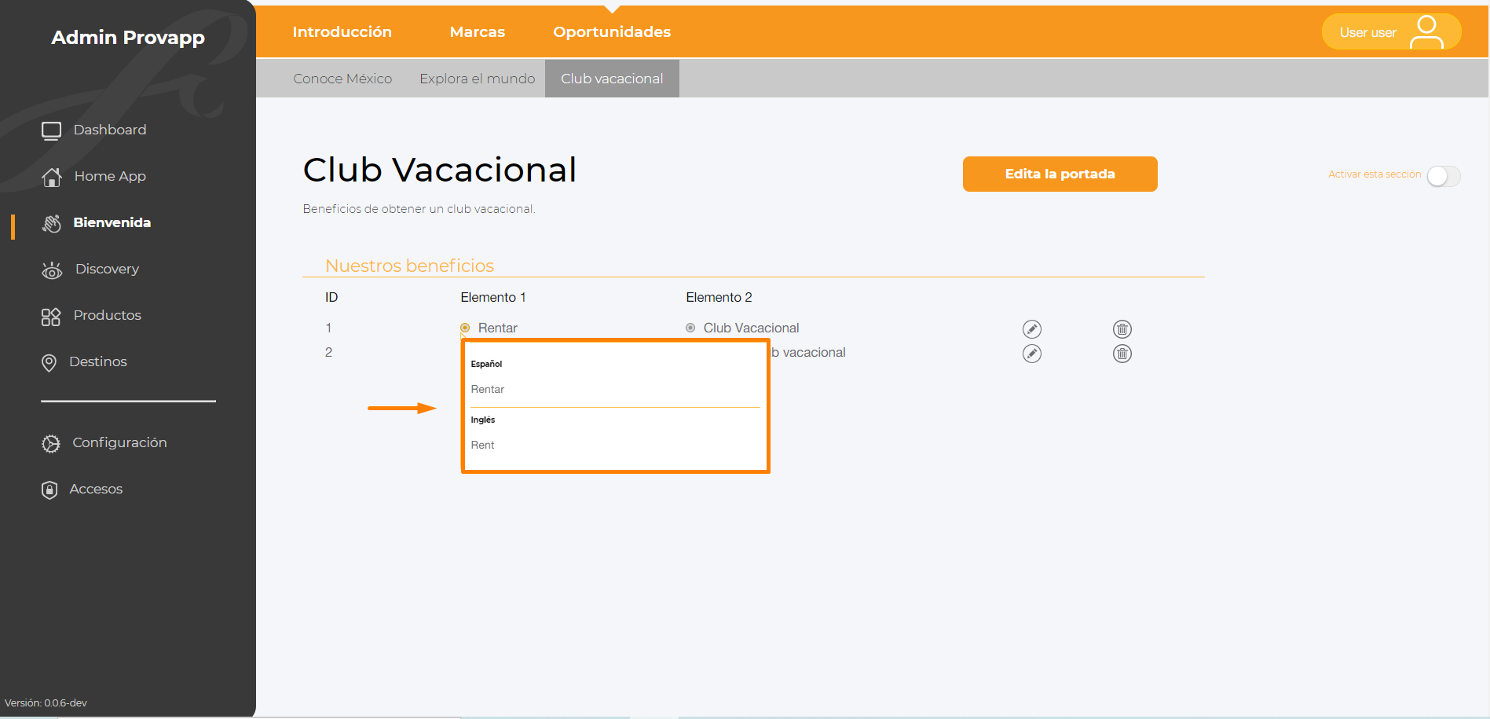Select the Club Vacacional radio indicator
Screen dimensions: 1490x719
coord(690,328)
